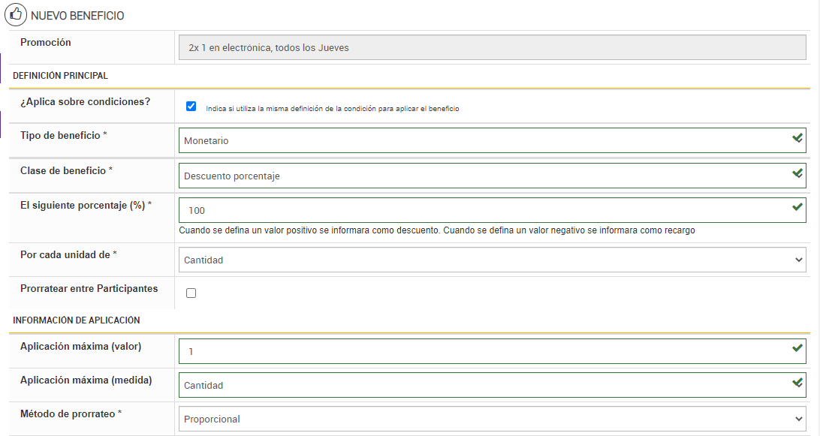Uncheck the Aplica sobre condiciones checkbox
Image resolution: width=820 pixels, height=436 pixels.
pyautogui.click(x=191, y=107)
